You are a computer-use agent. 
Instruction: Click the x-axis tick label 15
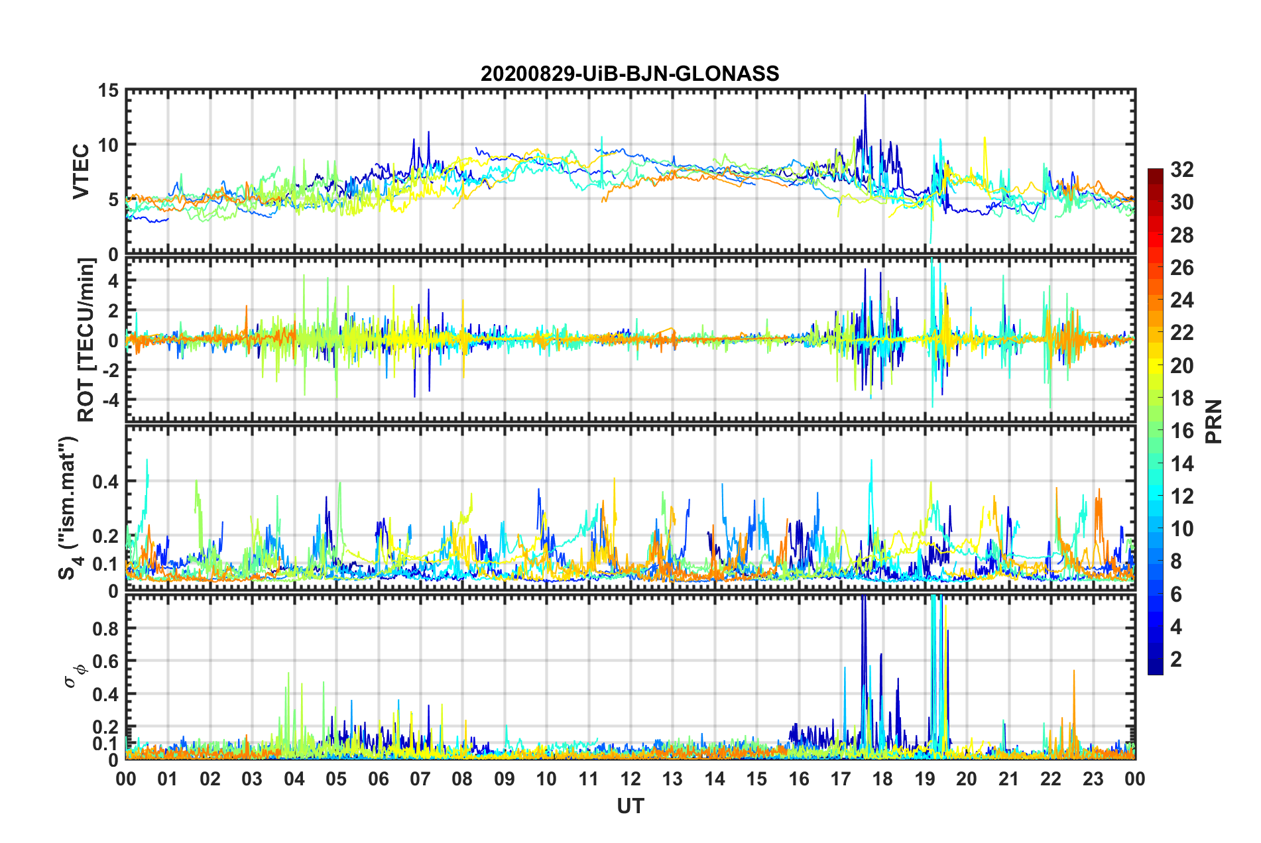(756, 779)
